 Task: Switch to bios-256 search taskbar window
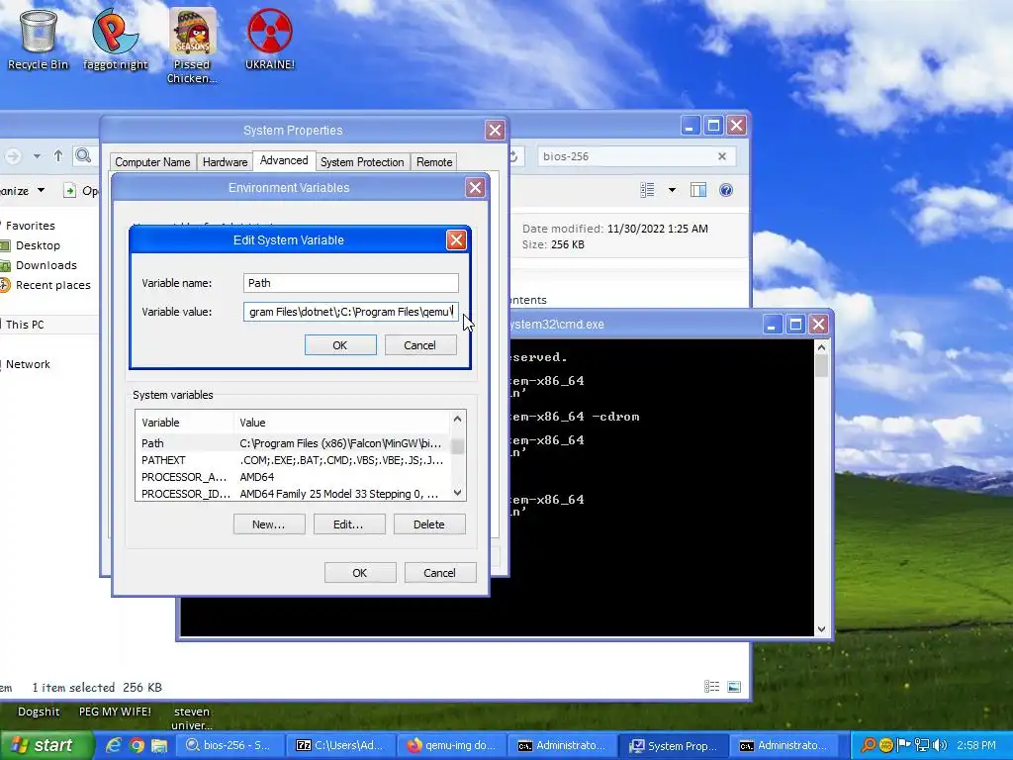230,745
